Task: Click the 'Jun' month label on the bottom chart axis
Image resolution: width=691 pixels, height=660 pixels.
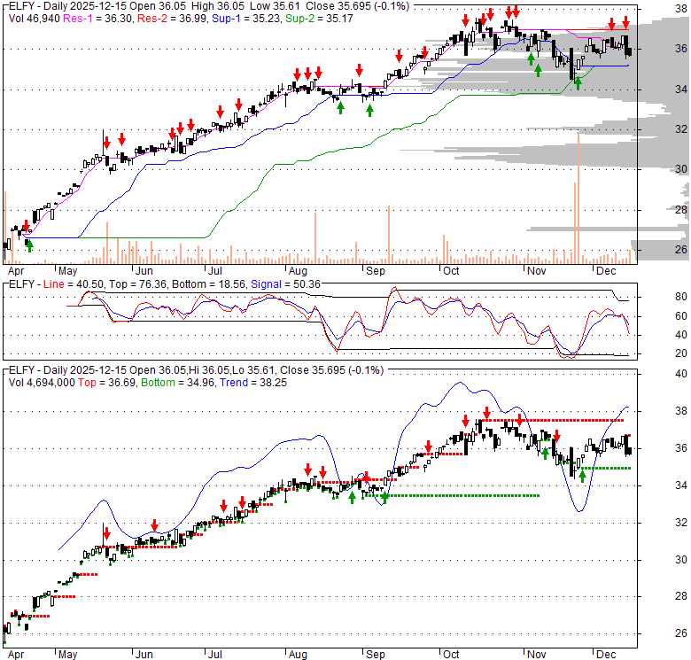Action: point(144,655)
